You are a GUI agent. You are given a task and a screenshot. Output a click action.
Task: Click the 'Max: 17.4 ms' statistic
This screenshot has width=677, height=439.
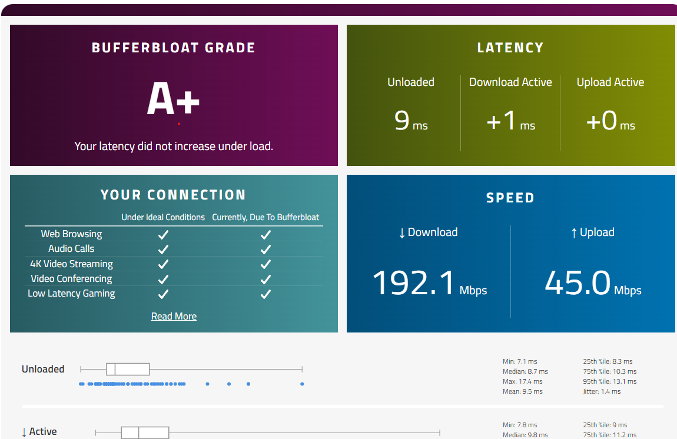click(522, 381)
